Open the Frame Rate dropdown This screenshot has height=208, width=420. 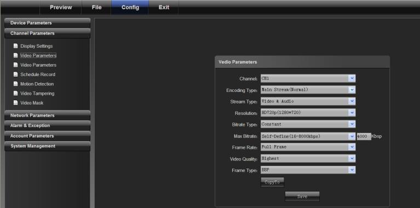[308, 147]
